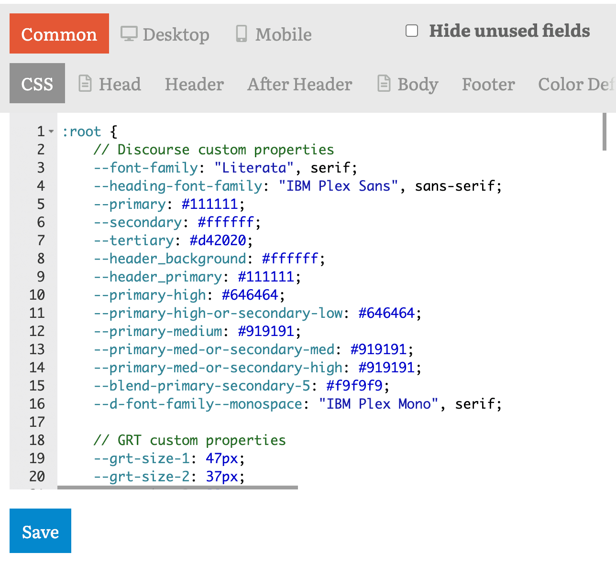Click the "IBM Plex Sans" value
Image resolution: width=616 pixels, height=564 pixels.
coord(339,186)
